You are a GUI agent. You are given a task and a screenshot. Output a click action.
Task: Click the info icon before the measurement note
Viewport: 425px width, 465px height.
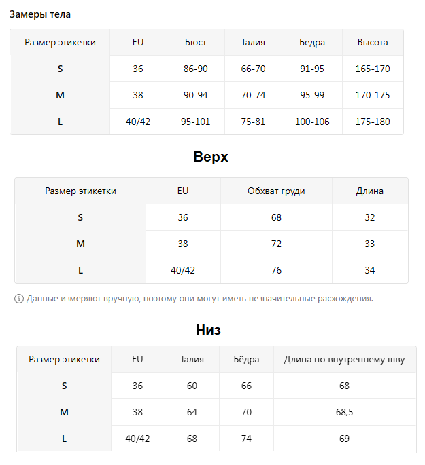tap(19, 299)
